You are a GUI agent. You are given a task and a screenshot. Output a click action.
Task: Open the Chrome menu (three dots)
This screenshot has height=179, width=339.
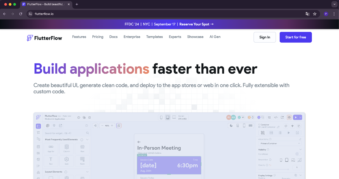[334, 14]
